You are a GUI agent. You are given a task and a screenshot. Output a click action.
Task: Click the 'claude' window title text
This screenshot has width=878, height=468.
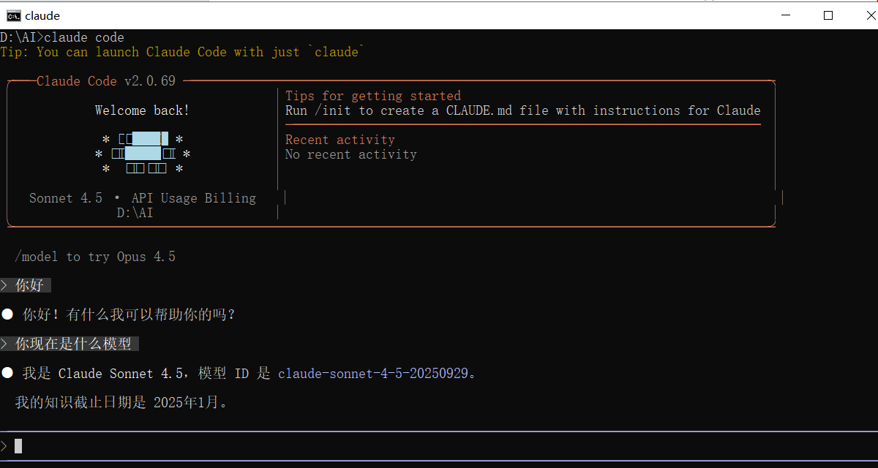point(42,15)
